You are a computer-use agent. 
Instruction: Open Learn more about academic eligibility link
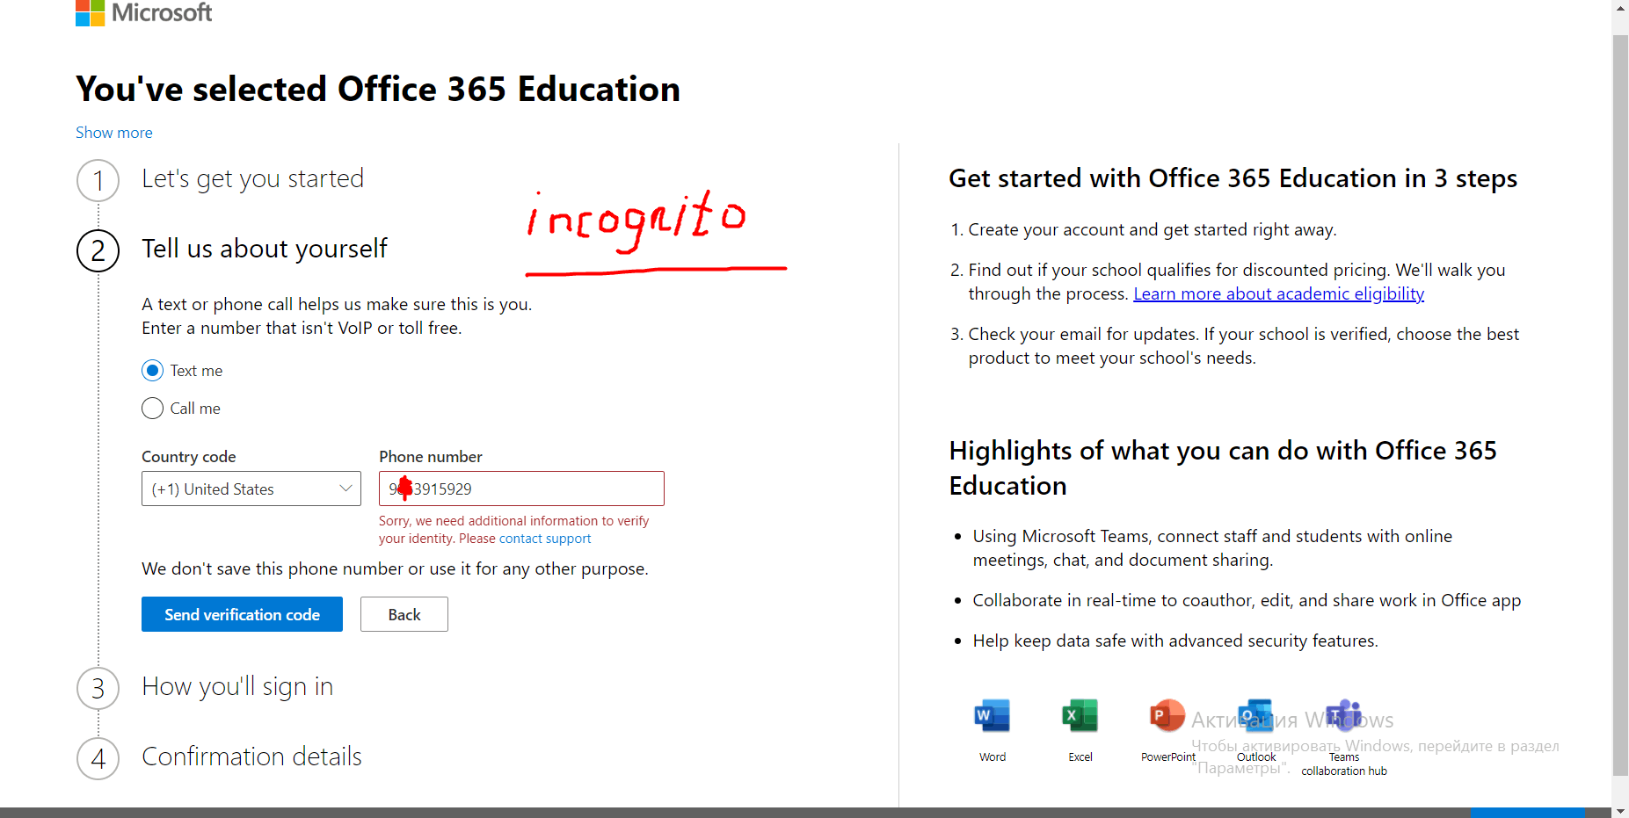1279,293
